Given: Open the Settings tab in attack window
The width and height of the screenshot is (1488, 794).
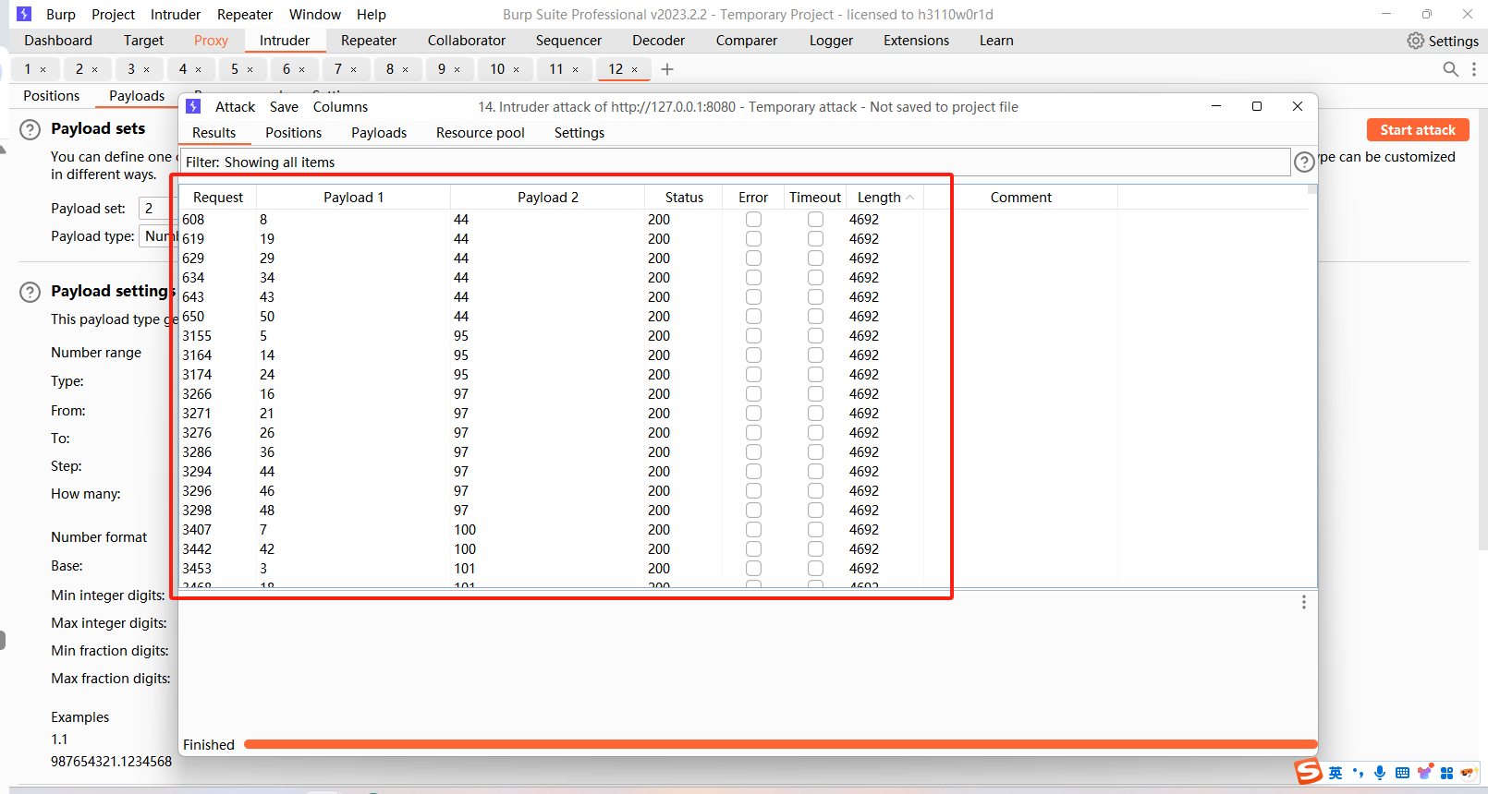Looking at the screenshot, I should 579,133.
